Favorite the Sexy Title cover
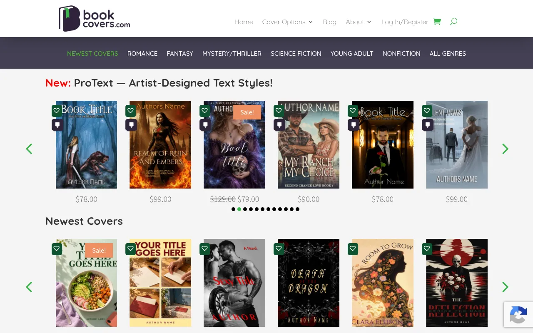Screen dimensions: 533x333 pyautogui.click(x=205, y=249)
